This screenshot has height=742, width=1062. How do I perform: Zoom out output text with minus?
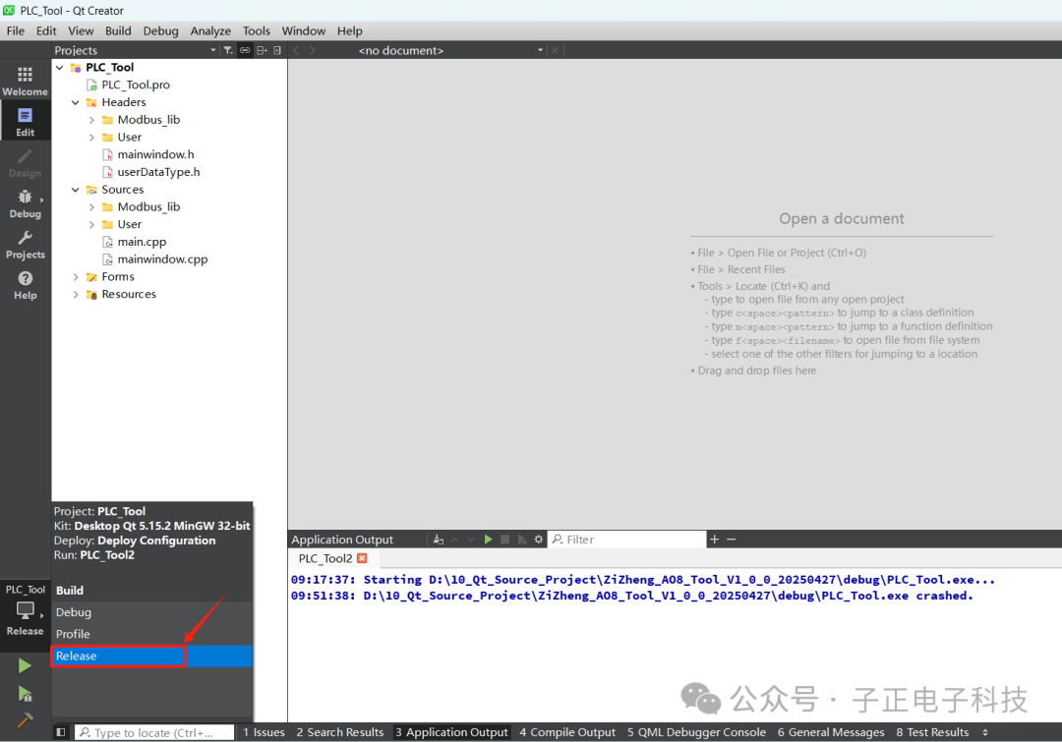point(732,539)
